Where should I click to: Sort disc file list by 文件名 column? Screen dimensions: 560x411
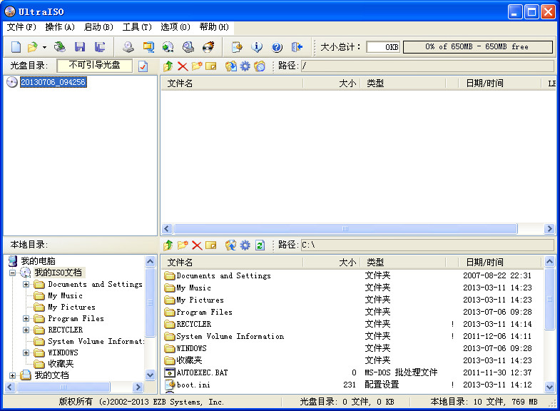click(231, 83)
